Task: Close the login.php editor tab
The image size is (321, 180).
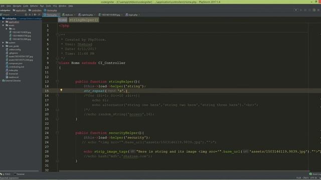Action: [139, 14]
